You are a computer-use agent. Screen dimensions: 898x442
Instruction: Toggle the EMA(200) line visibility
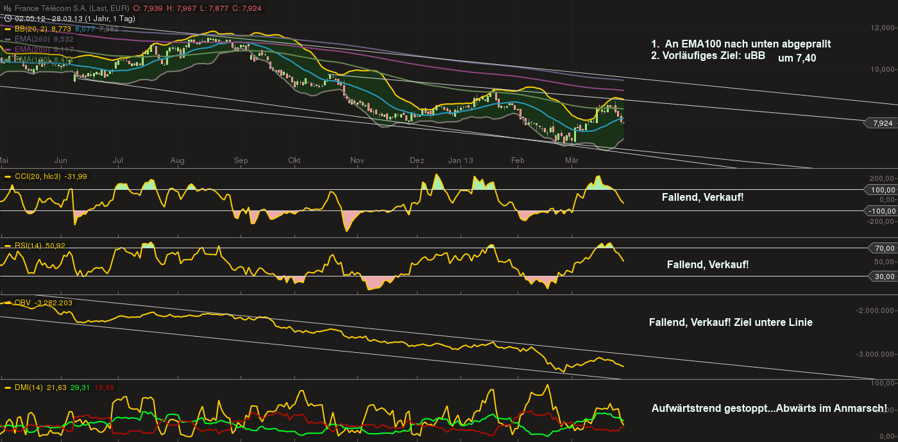click(7, 49)
